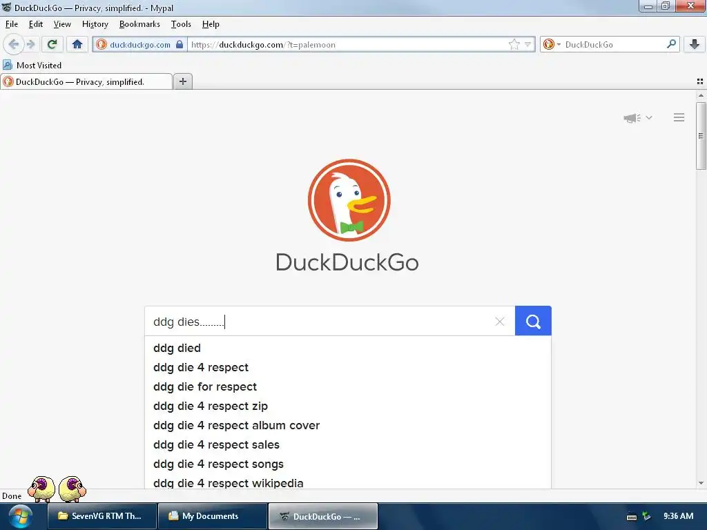Choose suggestion "ddg die 4 respect album cover"

(348, 425)
